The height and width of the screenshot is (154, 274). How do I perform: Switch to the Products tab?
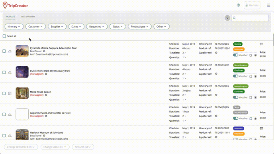point(10,17)
